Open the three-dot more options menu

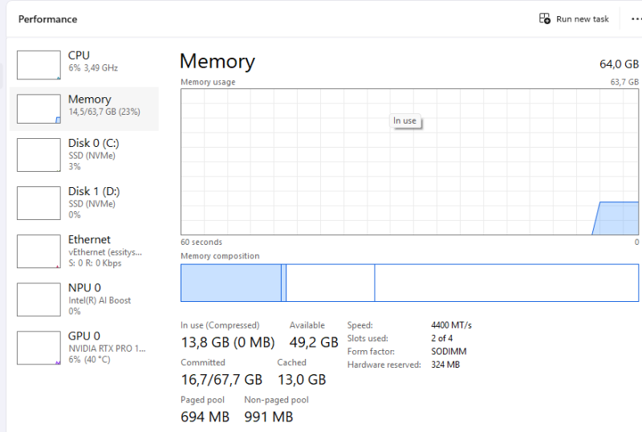point(636,18)
